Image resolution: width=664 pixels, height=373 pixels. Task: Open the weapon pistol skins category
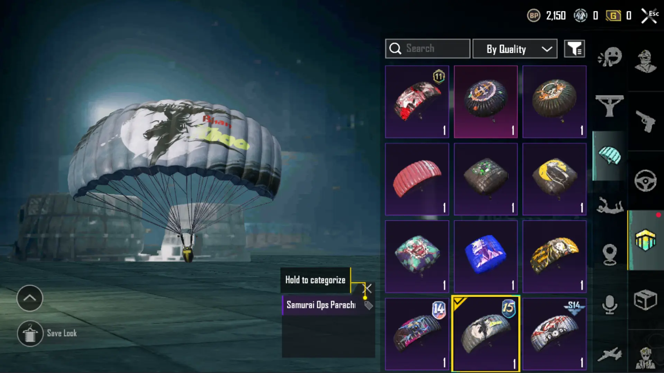click(x=645, y=121)
